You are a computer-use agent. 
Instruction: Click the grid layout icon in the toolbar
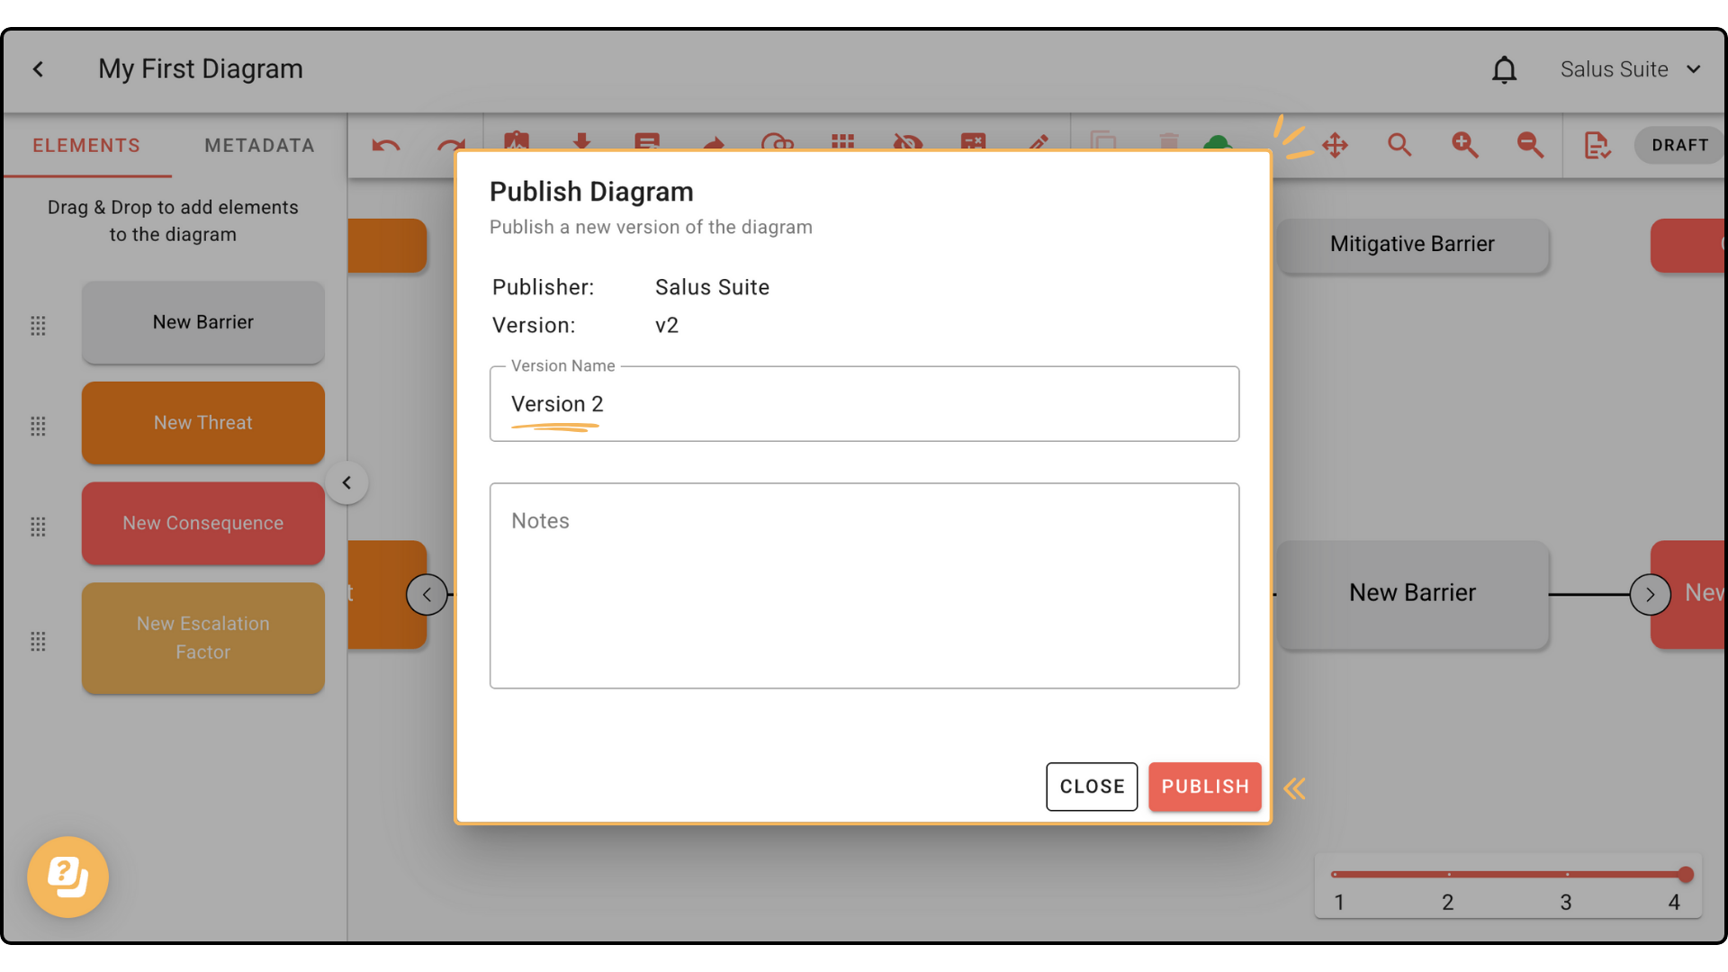[x=843, y=144]
